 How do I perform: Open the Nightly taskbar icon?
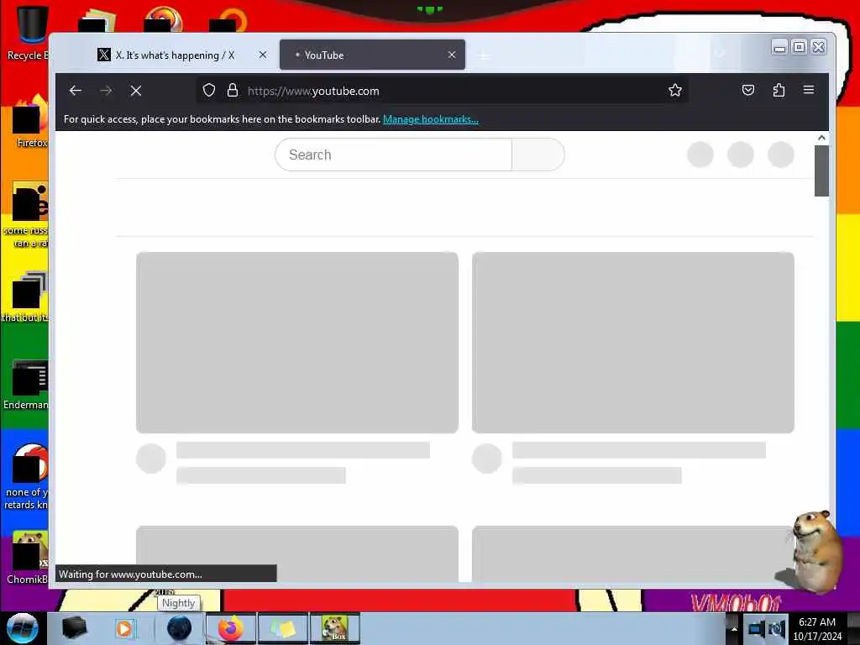[x=179, y=628]
